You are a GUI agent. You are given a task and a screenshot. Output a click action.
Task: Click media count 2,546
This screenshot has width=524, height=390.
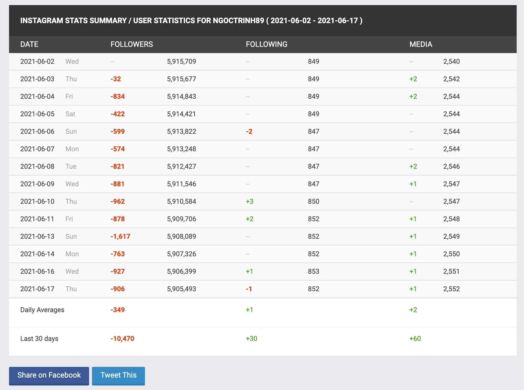click(x=451, y=166)
